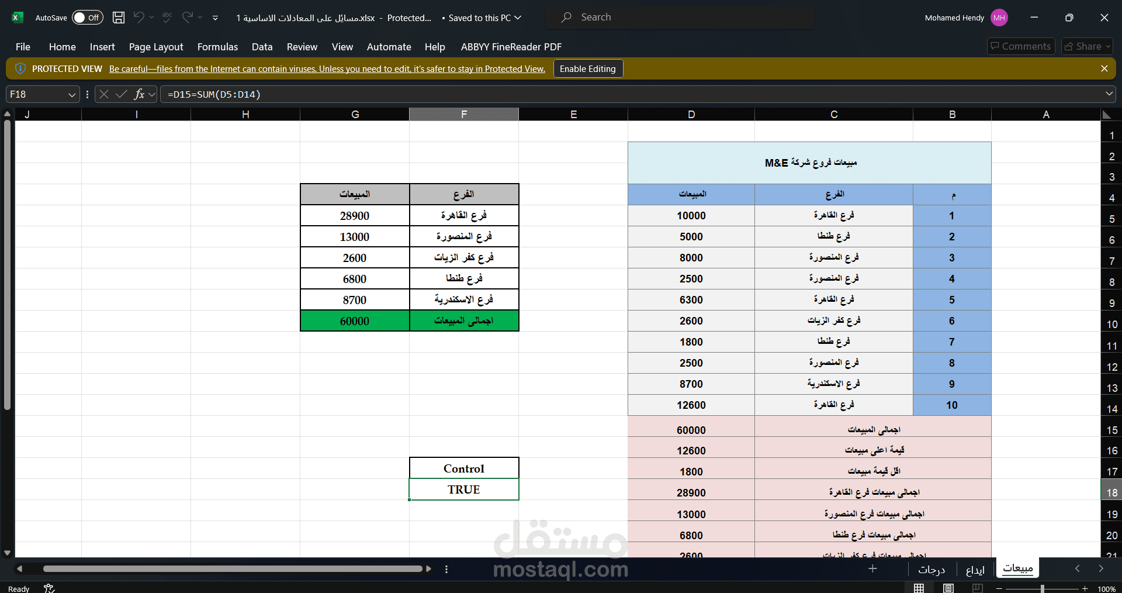Click the Cancel X beside the formula bar
This screenshot has height=593, width=1122.
coord(103,94)
